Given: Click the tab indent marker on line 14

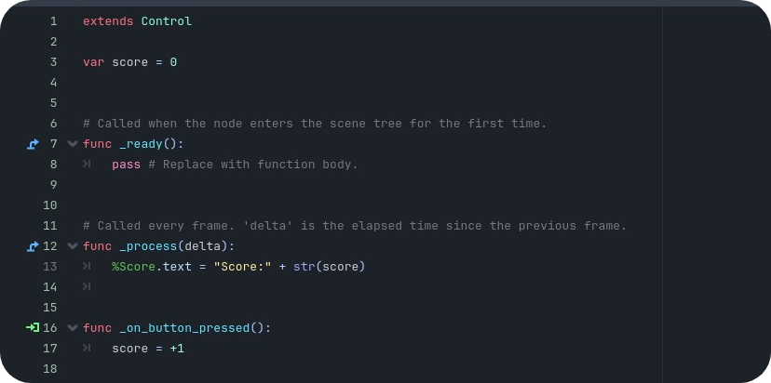Looking at the screenshot, I should point(87,286).
